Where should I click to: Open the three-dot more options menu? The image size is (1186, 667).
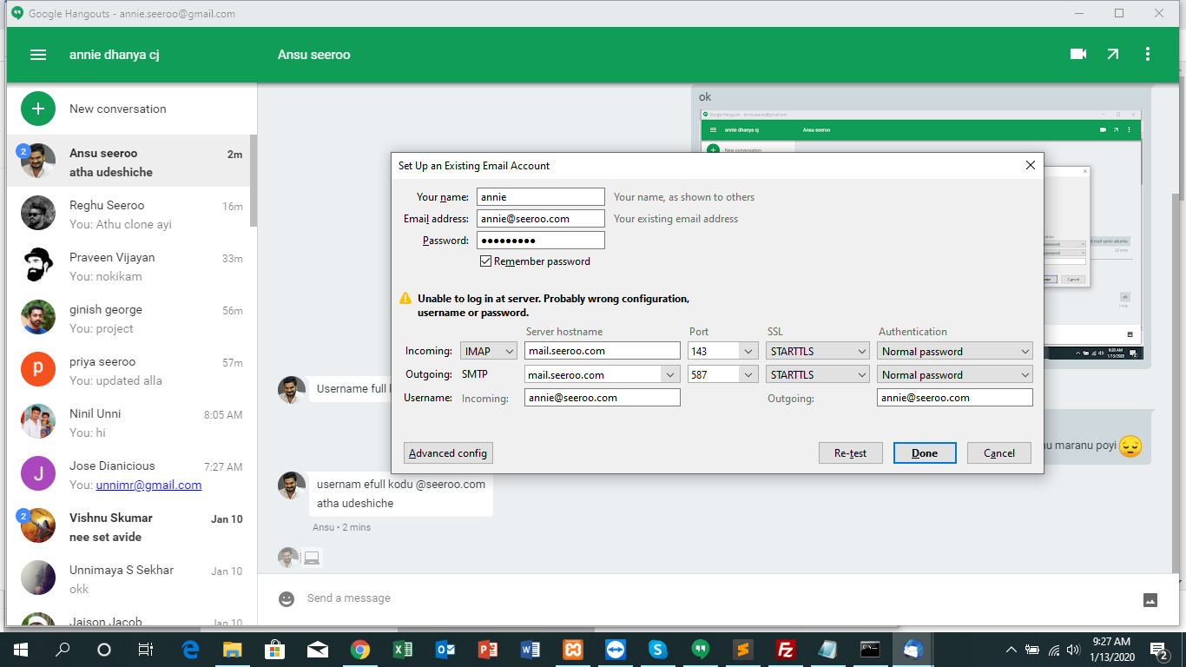1148,54
